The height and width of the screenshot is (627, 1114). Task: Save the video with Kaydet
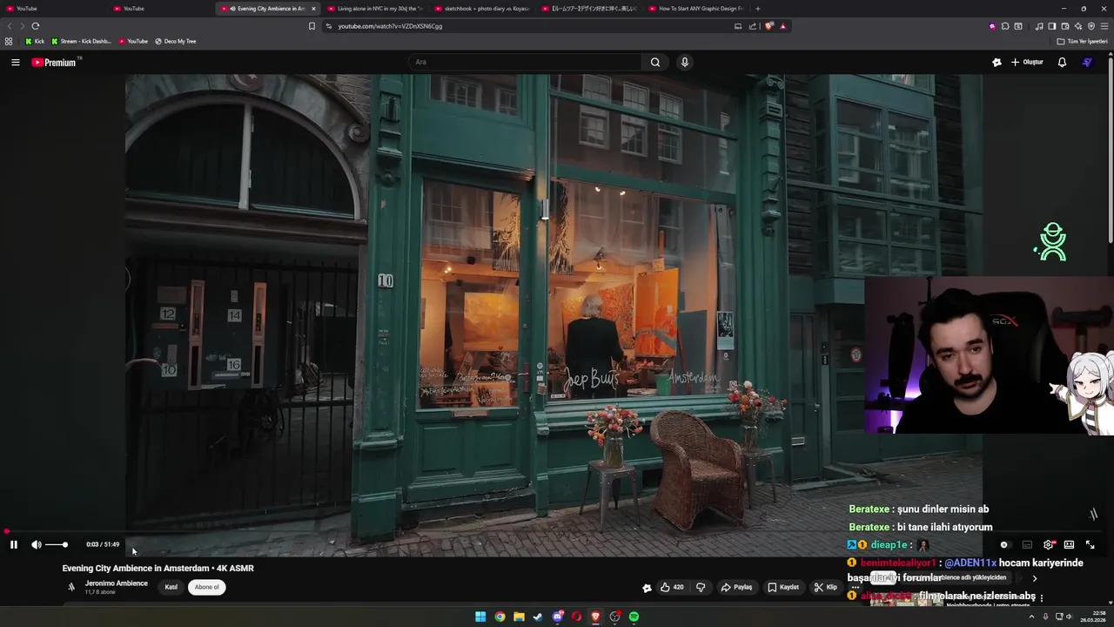(783, 587)
